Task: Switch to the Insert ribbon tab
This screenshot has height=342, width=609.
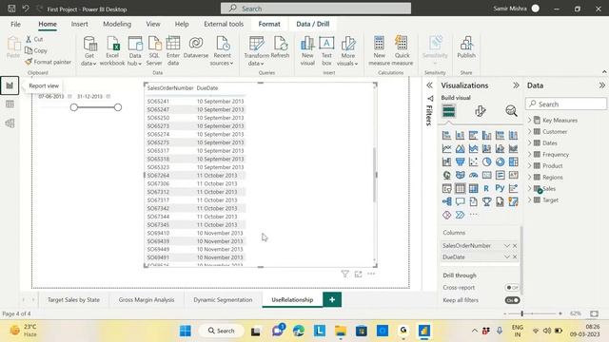Action: pos(79,24)
